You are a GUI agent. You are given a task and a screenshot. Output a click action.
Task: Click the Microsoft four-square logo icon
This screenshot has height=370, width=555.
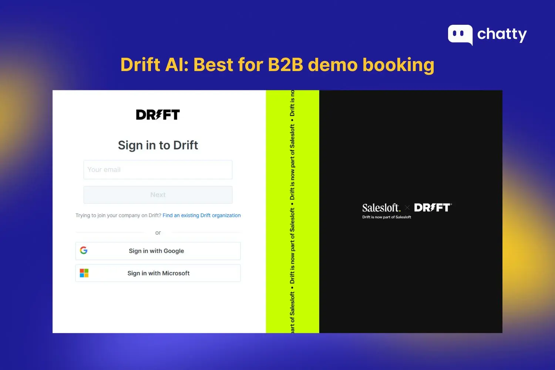(84, 273)
